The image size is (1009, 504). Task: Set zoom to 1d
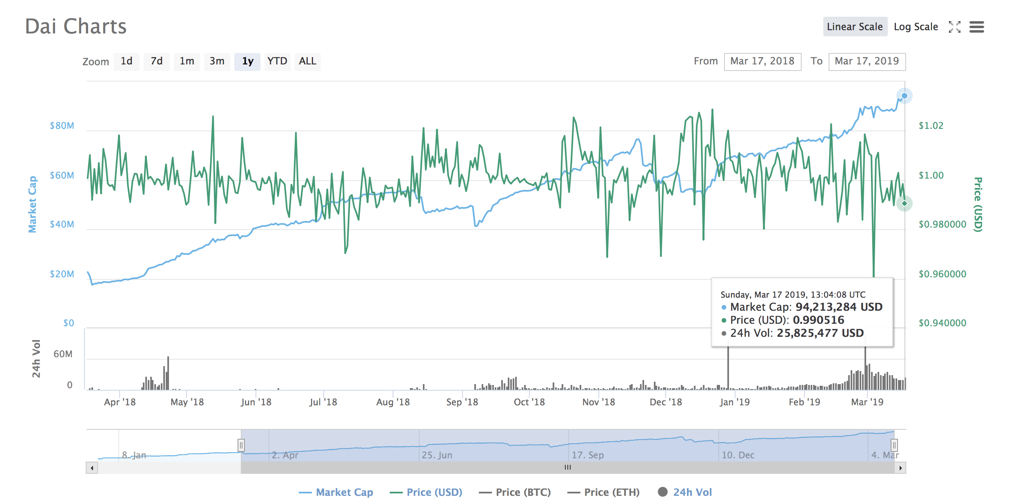127,62
